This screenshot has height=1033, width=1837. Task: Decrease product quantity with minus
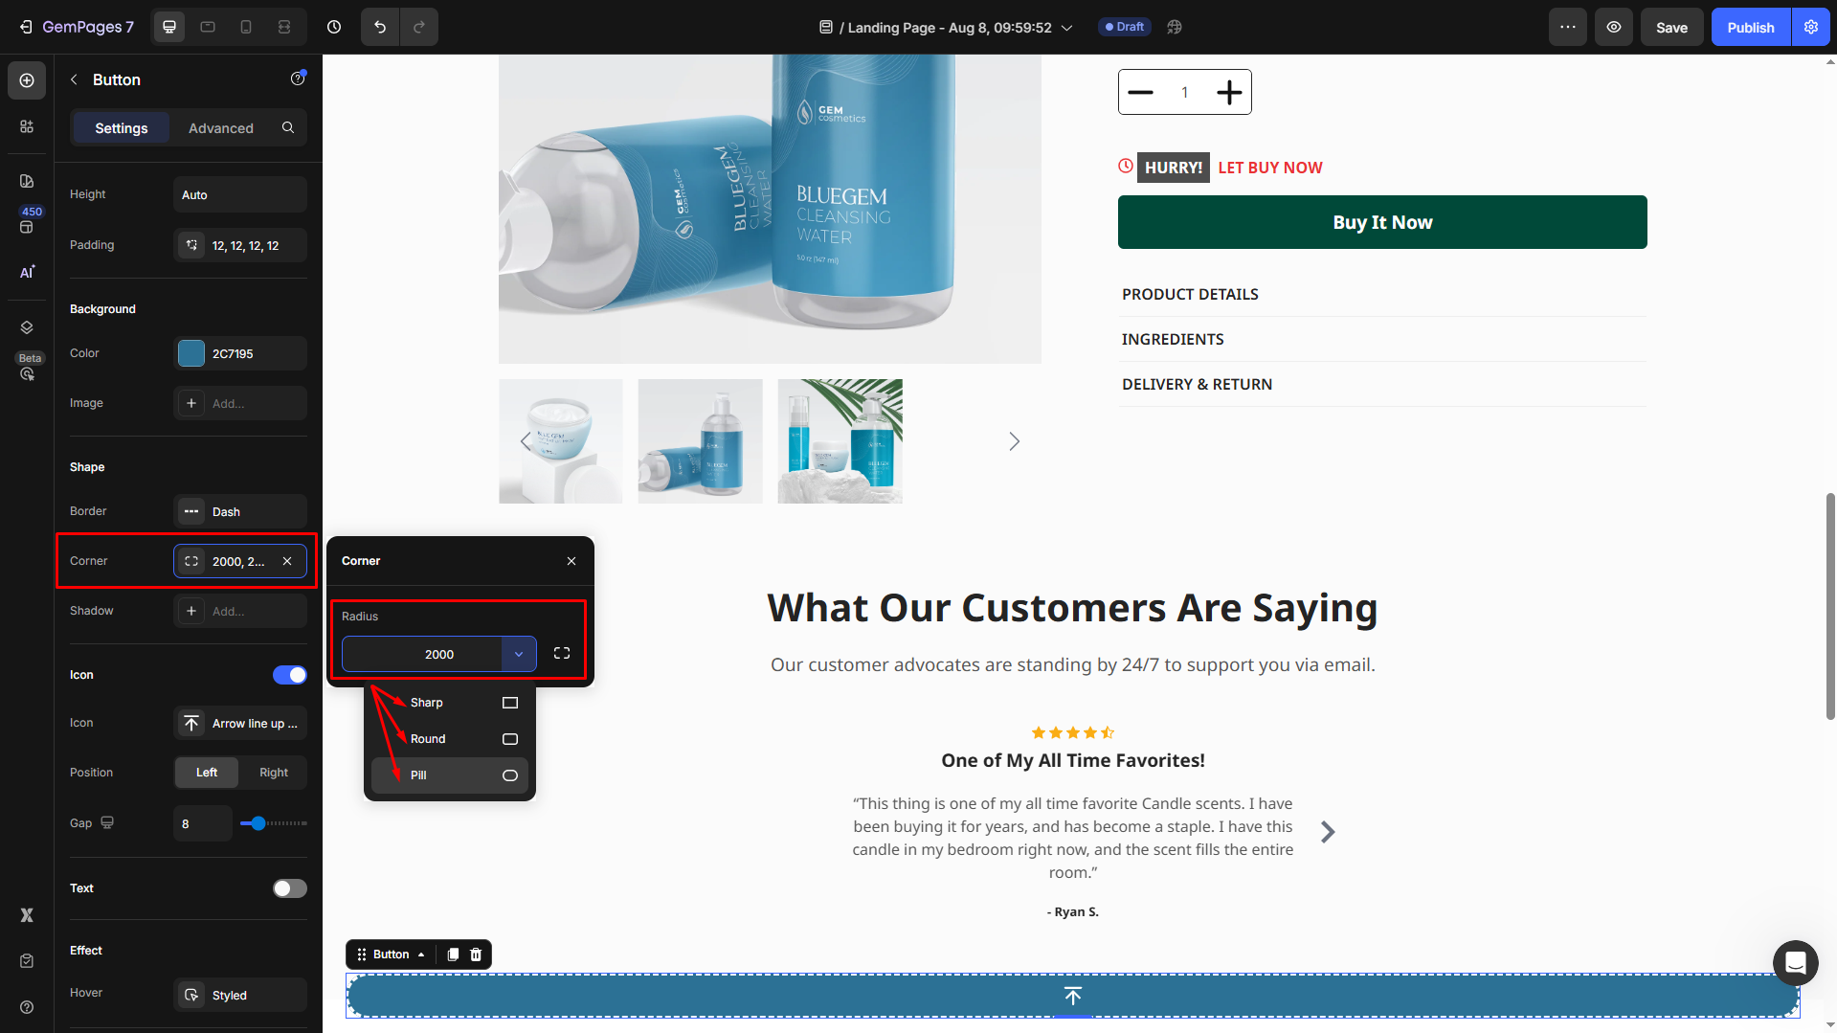pyautogui.click(x=1140, y=92)
